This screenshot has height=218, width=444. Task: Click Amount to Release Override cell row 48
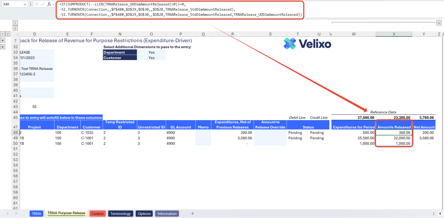pos(270,133)
